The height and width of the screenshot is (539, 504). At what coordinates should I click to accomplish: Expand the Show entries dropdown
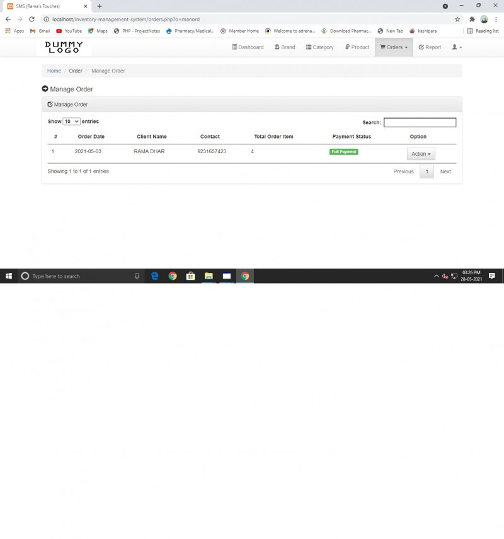coord(71,121)
